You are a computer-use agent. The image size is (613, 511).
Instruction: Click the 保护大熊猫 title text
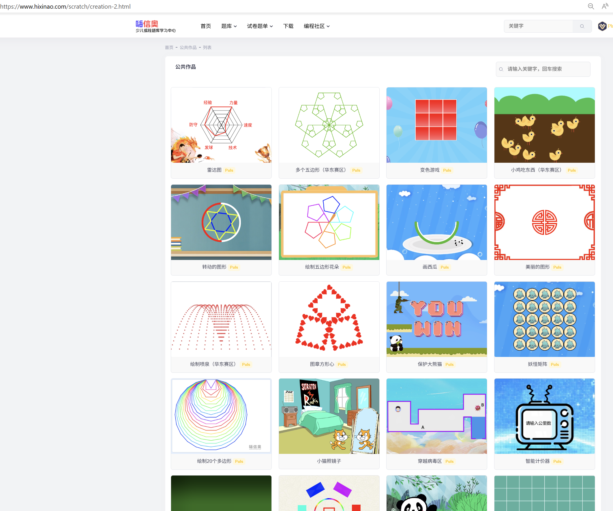coord(430,364)
